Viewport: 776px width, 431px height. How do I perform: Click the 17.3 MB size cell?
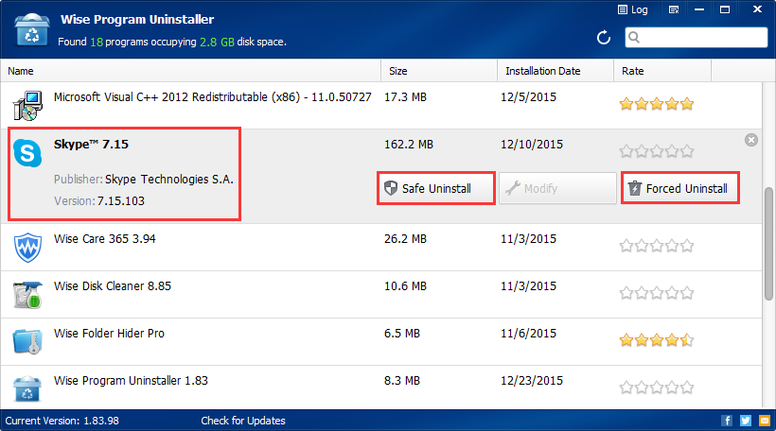405,96
